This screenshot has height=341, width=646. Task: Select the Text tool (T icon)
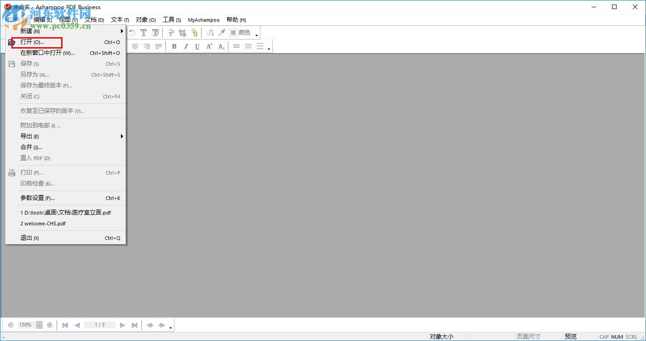pyautogui.click(x=144, y=33)
